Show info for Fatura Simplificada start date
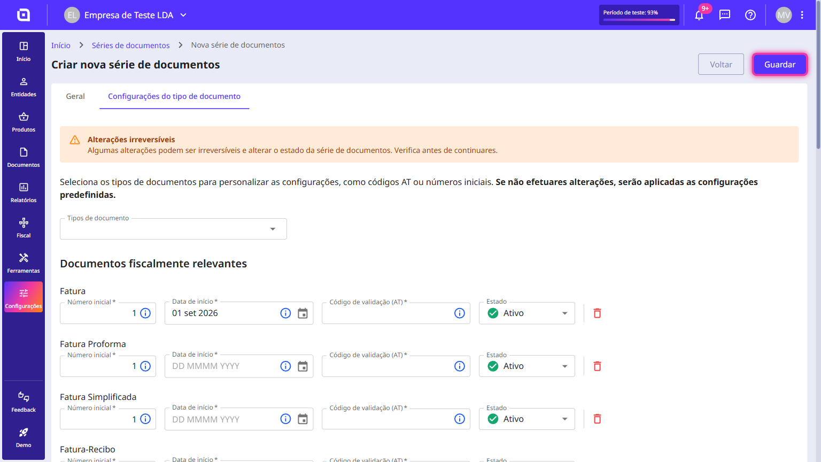Image resolution: width=821 pixels, height=462 pixels. tap(285, 419)
